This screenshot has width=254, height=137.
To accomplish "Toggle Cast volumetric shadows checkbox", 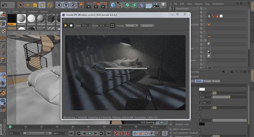I will 200,133.
